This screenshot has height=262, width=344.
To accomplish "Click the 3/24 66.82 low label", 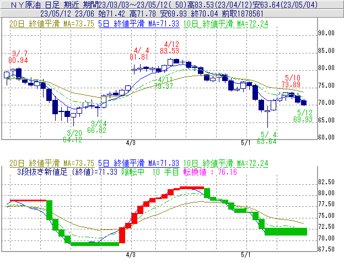I will [x=97, y=127].
